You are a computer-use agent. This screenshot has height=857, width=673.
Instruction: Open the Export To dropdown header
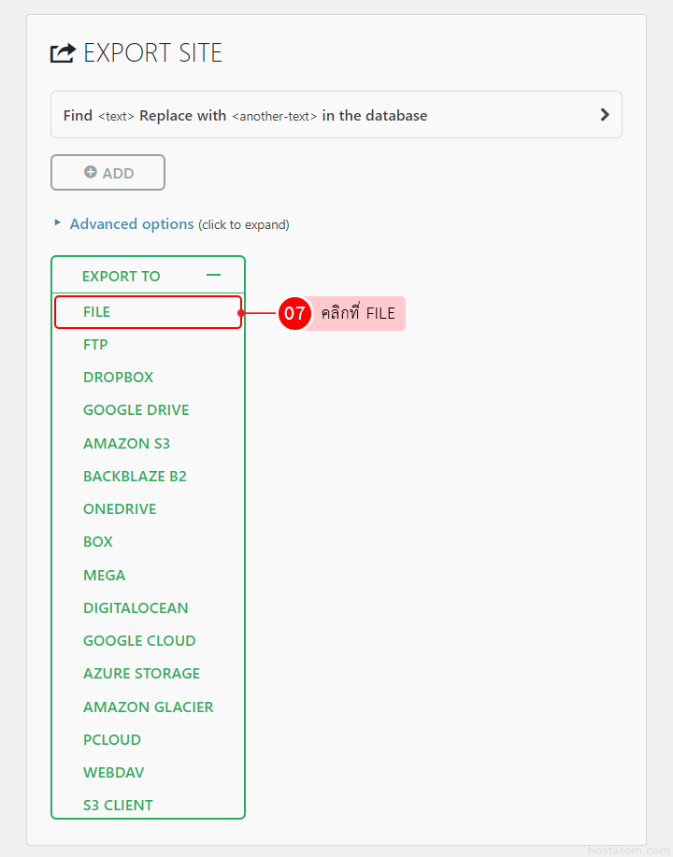122,276
